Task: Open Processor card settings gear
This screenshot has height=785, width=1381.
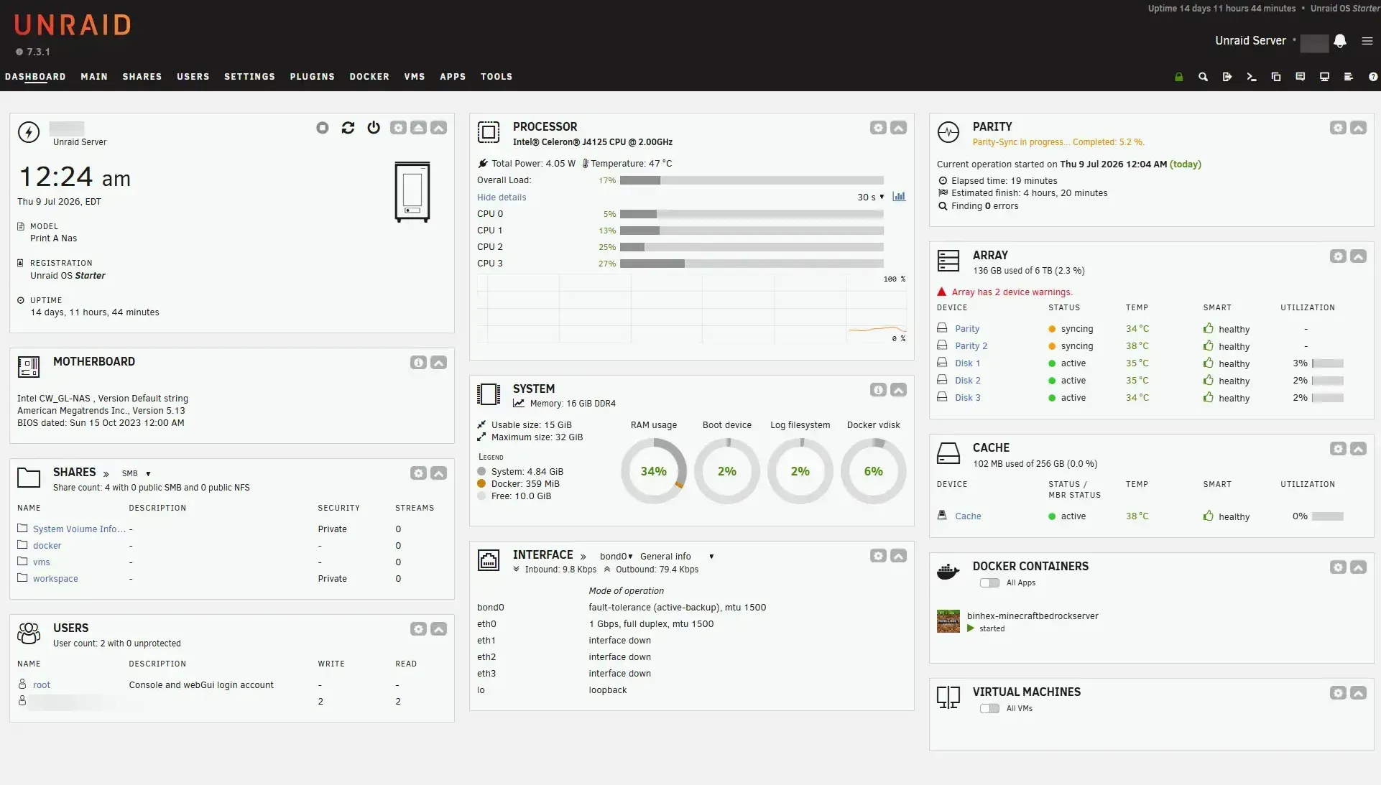Action: pyautogui.click(x=878, y=128)
